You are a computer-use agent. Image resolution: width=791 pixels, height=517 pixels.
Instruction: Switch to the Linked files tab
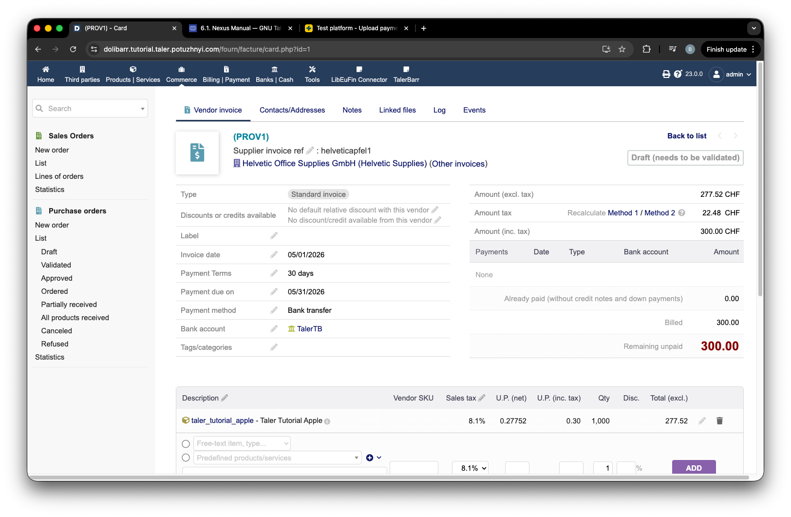pos(397,110)
